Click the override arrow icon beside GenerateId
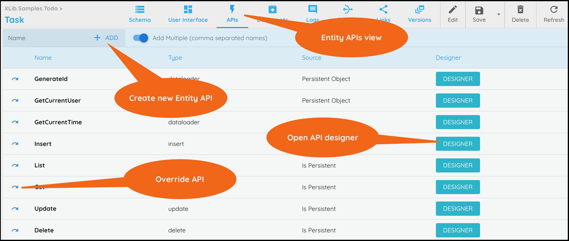 tap(15, 79)
